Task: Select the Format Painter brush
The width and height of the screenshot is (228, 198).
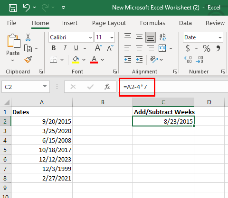Action: tap(28, 60)
